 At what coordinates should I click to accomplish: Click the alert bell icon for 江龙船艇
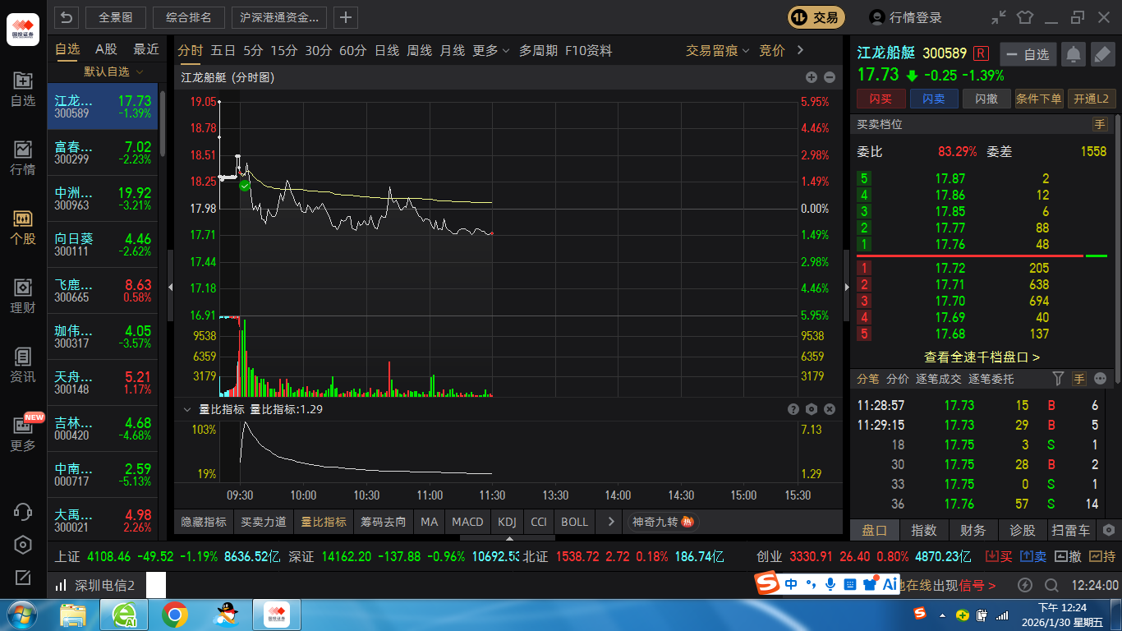coord(1073,54)
